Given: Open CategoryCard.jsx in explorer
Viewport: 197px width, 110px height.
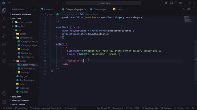Looking at the screenshot, I should coord(30,42).
